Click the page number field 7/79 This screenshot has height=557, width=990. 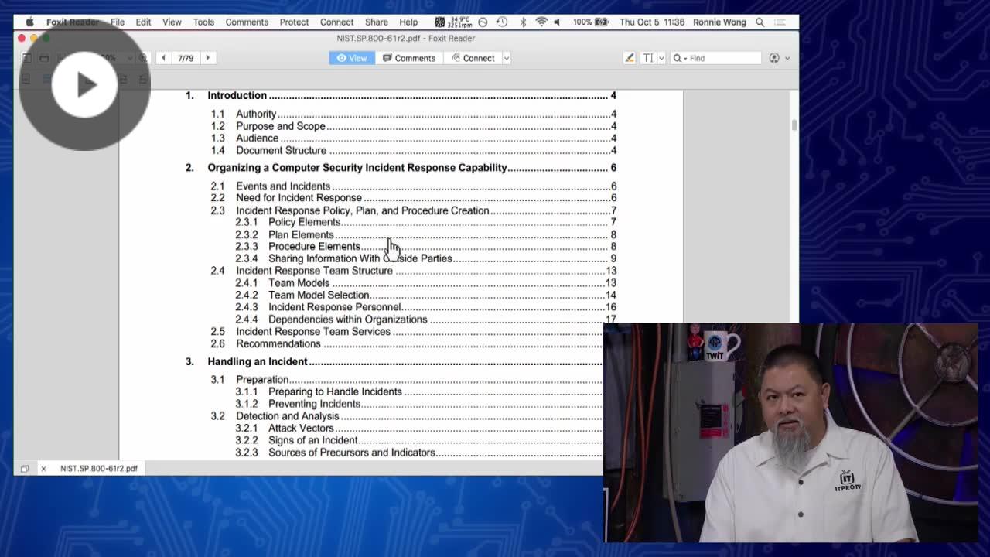pyautogui.click(x=186, y=58)
